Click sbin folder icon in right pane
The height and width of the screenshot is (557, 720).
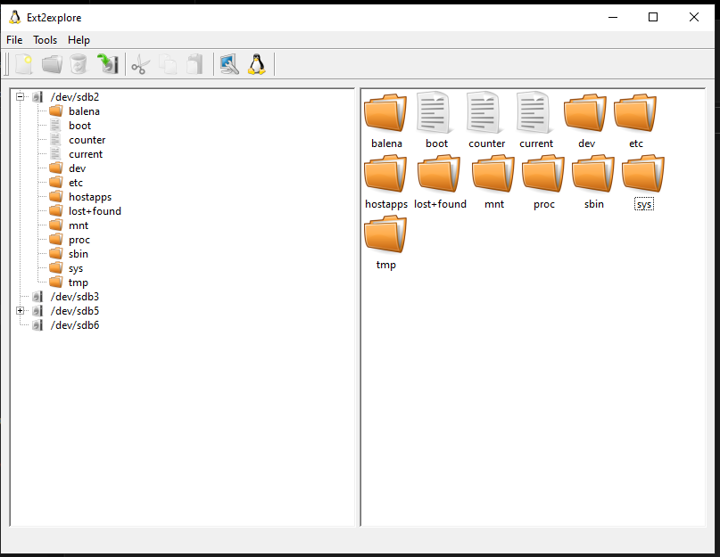click(x=593, y=174)
